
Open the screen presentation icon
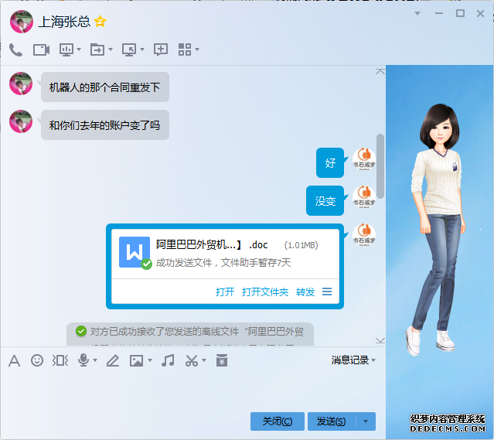coord(66,49)
